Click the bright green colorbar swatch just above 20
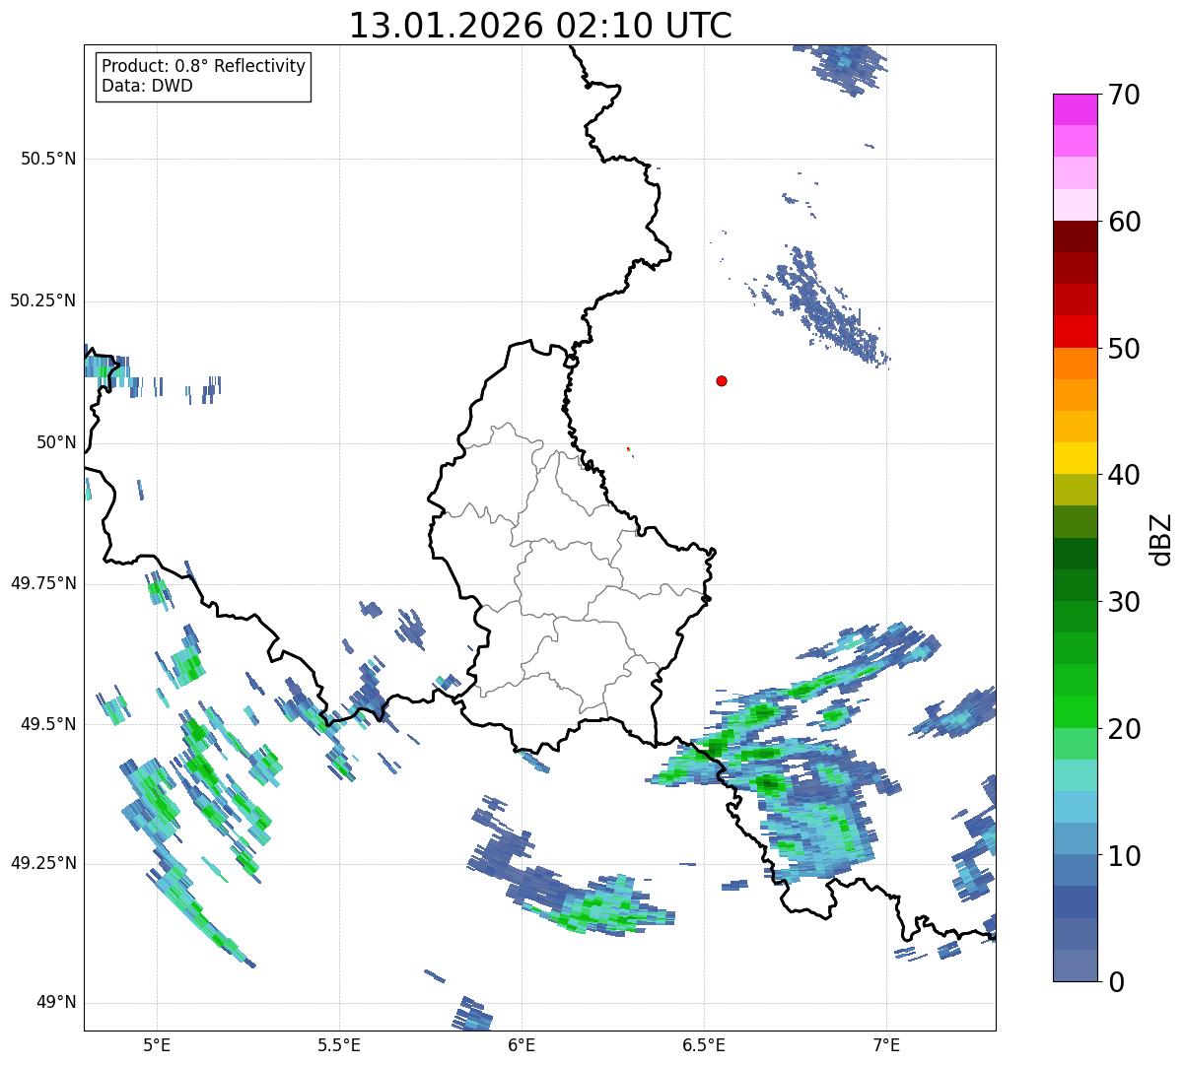The height and width of the screenshot is (1065, 1185). 1075,711
